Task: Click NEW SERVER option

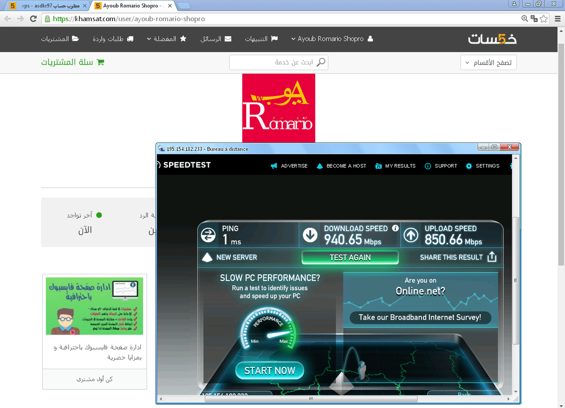Action: 230,257
